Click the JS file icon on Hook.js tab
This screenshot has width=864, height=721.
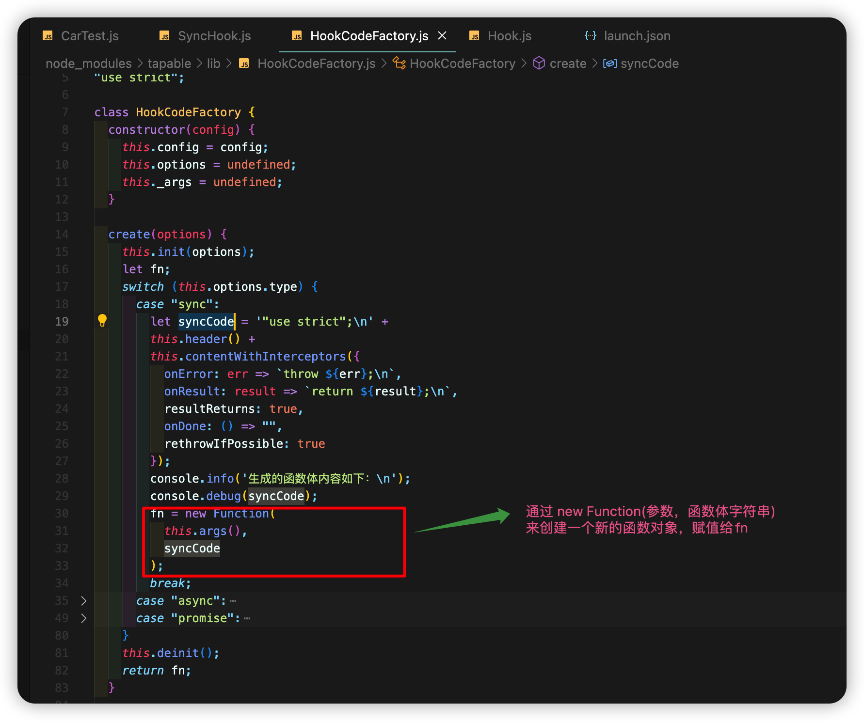474,36
